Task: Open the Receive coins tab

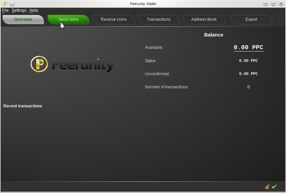Action: click(x=114, y=19)
